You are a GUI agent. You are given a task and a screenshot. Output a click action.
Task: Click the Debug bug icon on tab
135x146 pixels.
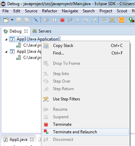tap(5, 31)
